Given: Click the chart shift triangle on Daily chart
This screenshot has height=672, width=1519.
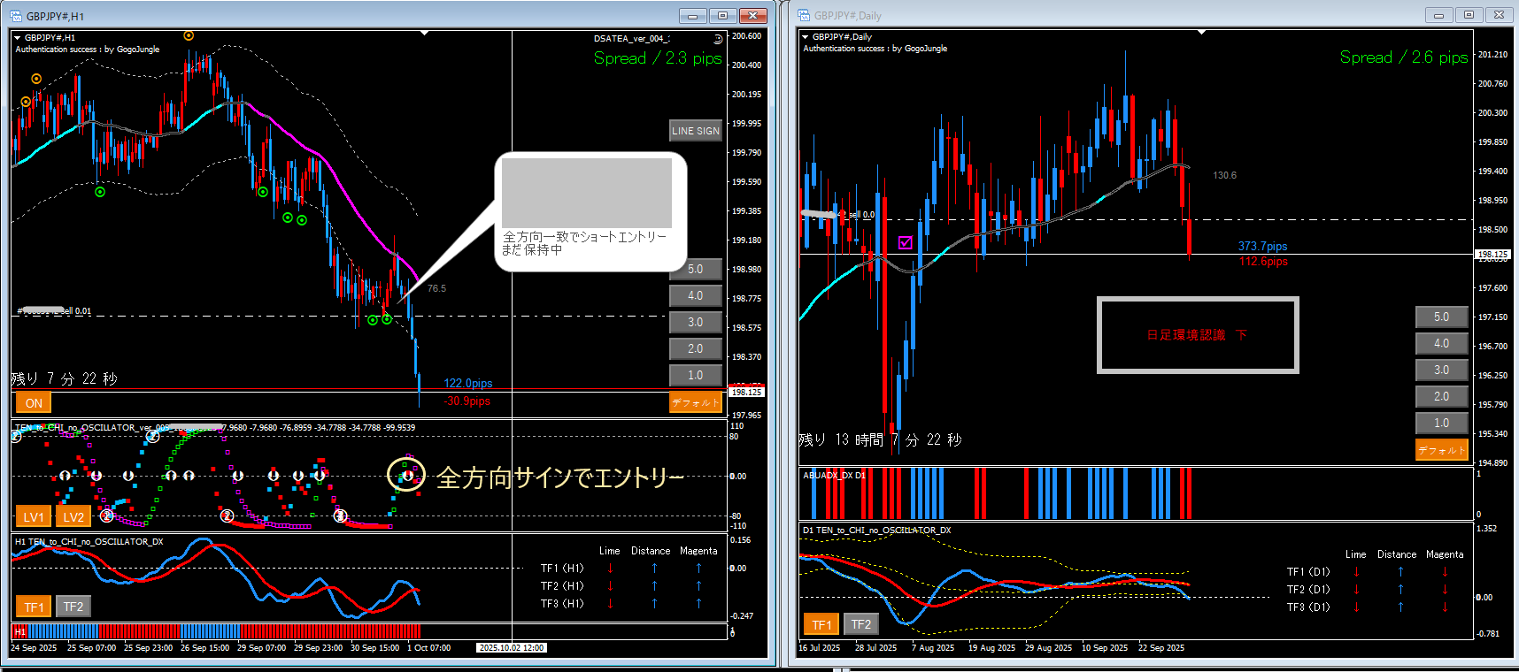Looking at the screenshot, I should [1201, 32].
